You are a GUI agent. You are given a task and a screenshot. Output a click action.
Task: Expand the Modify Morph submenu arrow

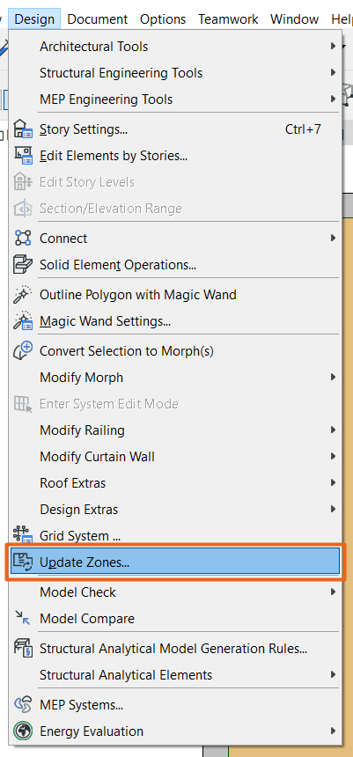coord(334,377)
